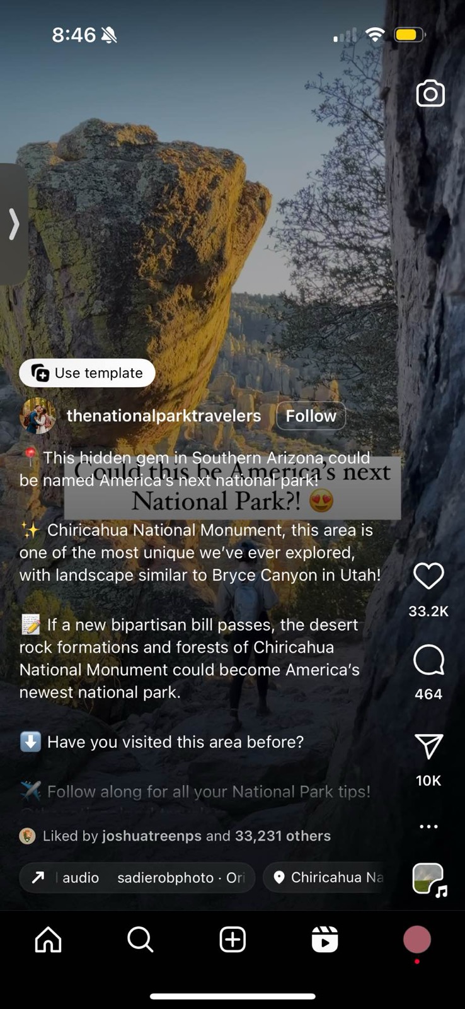
Task: Tap the Use template button
Action: tap(87, 373)
